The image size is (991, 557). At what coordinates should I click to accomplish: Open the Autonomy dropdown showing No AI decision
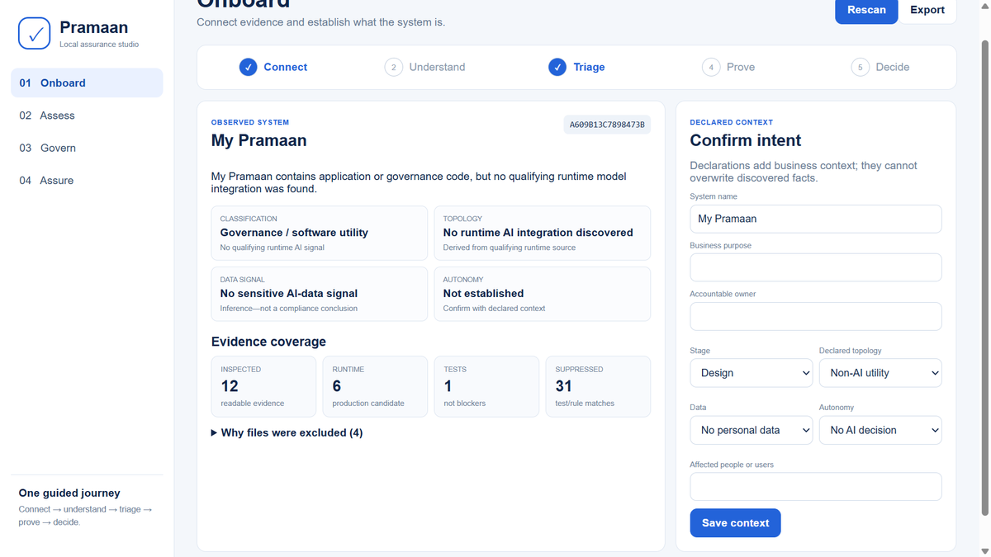coord(880,430)
